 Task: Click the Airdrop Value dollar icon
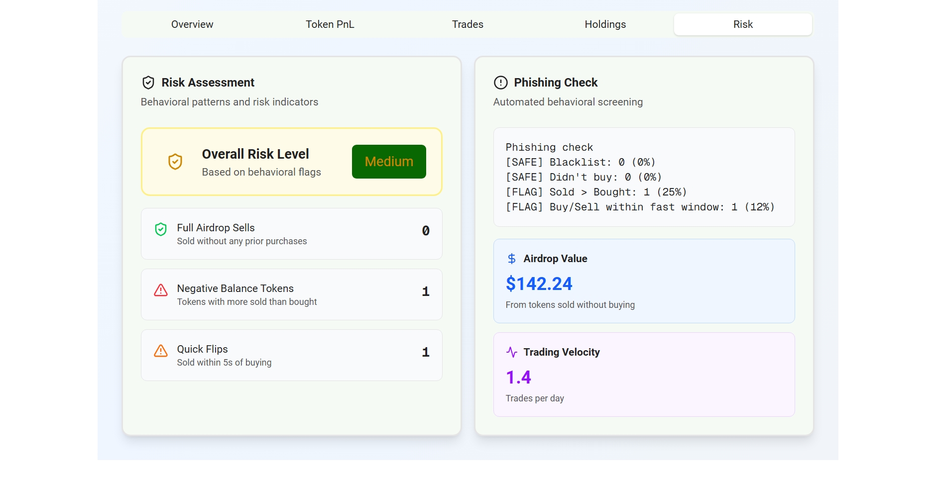(x=511, y=259)
